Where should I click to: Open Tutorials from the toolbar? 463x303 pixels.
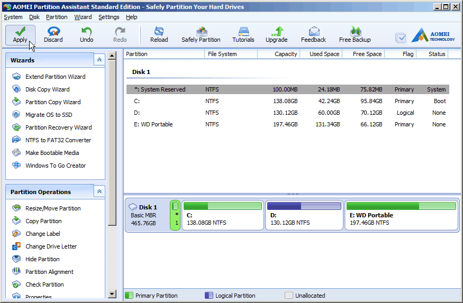point(243,35)
